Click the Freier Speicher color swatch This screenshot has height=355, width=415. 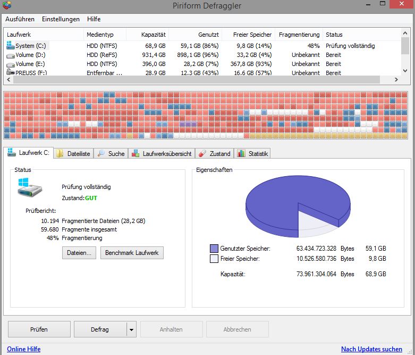click(214, 259)
